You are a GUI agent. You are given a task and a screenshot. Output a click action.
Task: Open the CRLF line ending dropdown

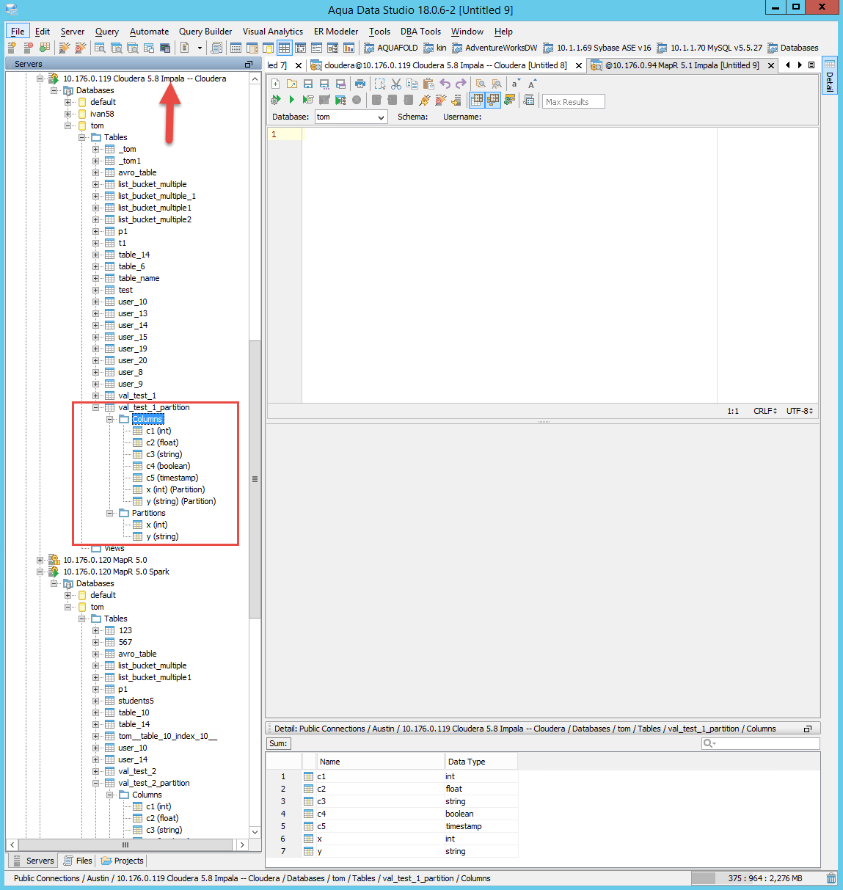tap(765, 411)
